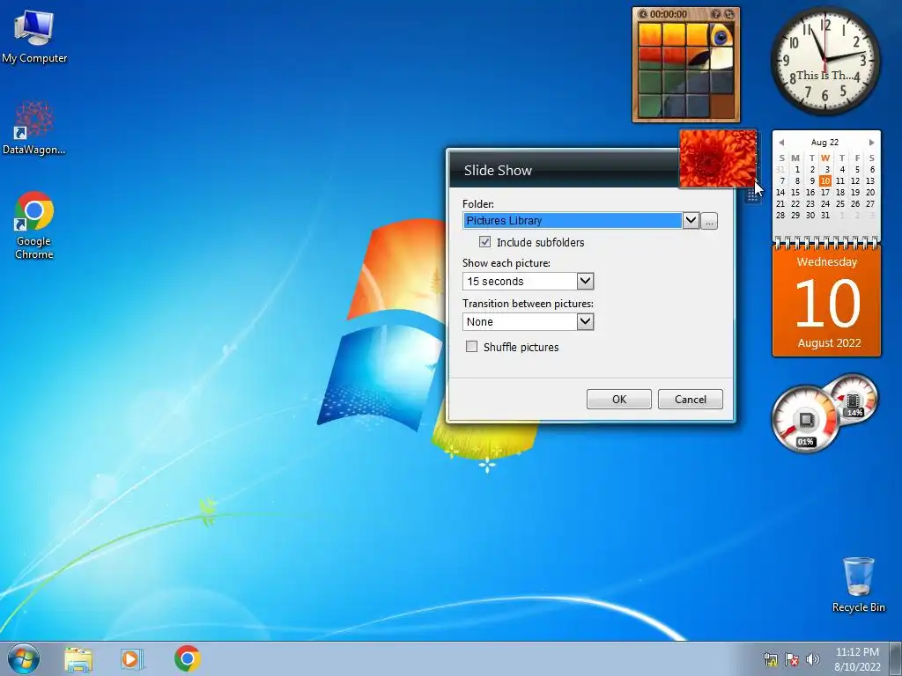Click the highlighted date 10 in the calendar
902x676 pixels.
click(824, 181)
